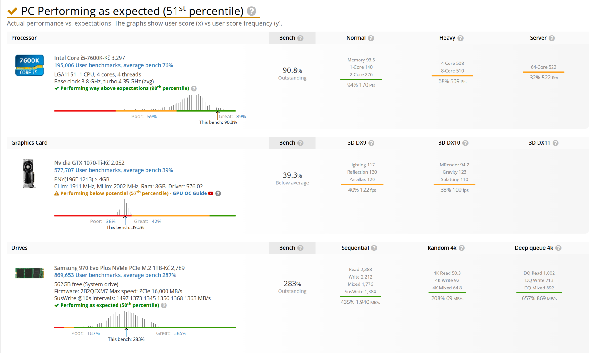Screen dimensions: 590x353
Task: Open the 869,653 User benchmarks drive link
Action: click(x=115, y=275)
